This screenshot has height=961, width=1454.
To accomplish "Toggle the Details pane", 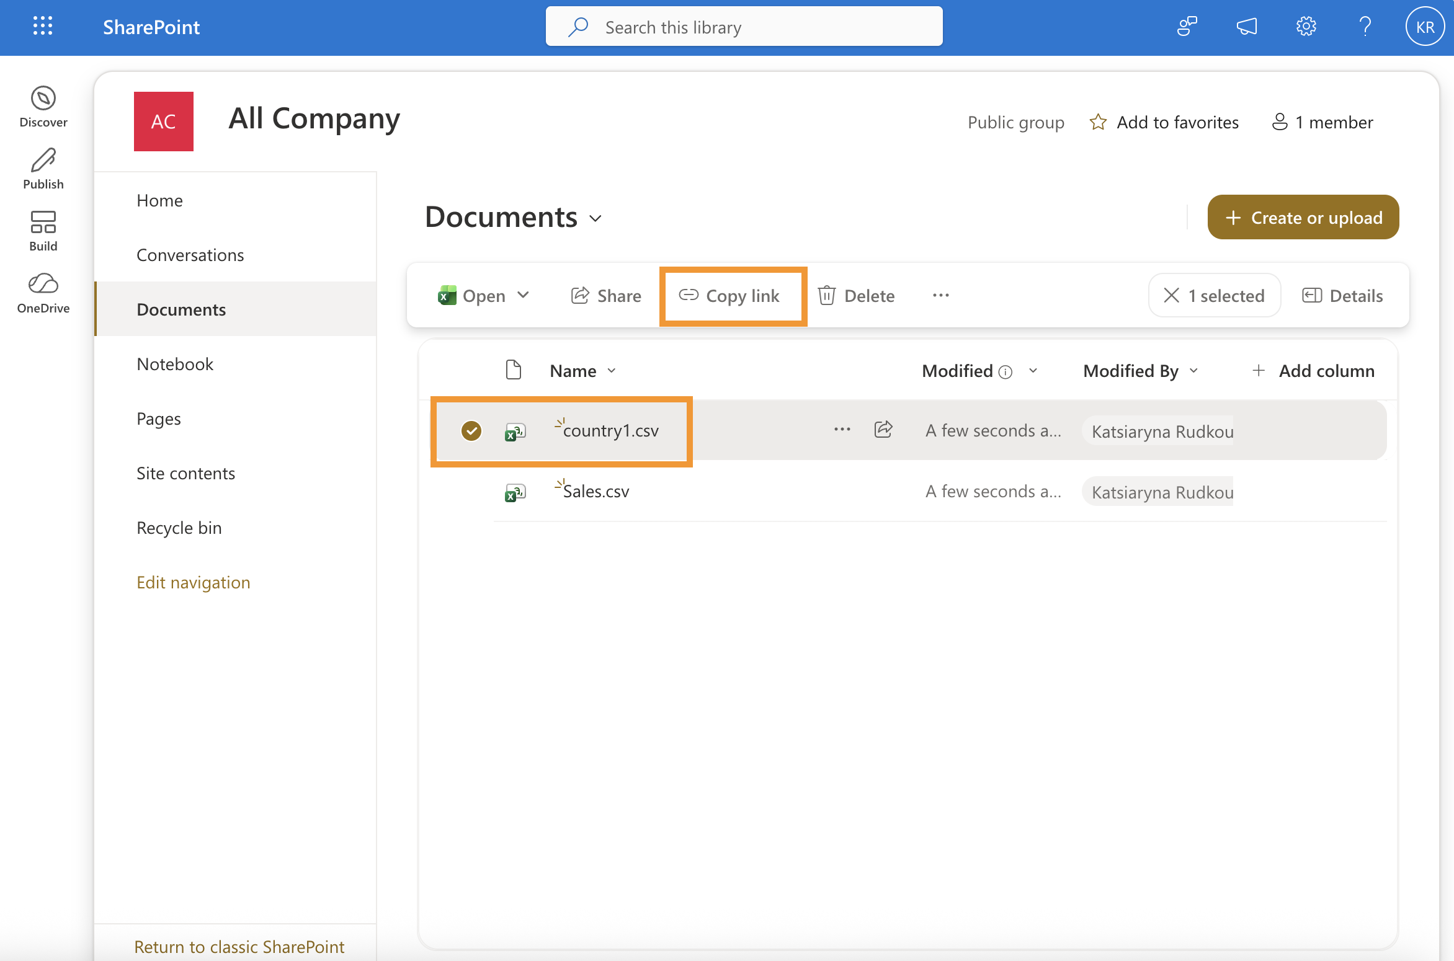I will tap(1342, 296).
